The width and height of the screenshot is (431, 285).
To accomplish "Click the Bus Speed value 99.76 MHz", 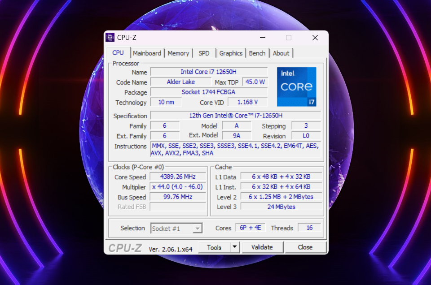I will [178, 197].
